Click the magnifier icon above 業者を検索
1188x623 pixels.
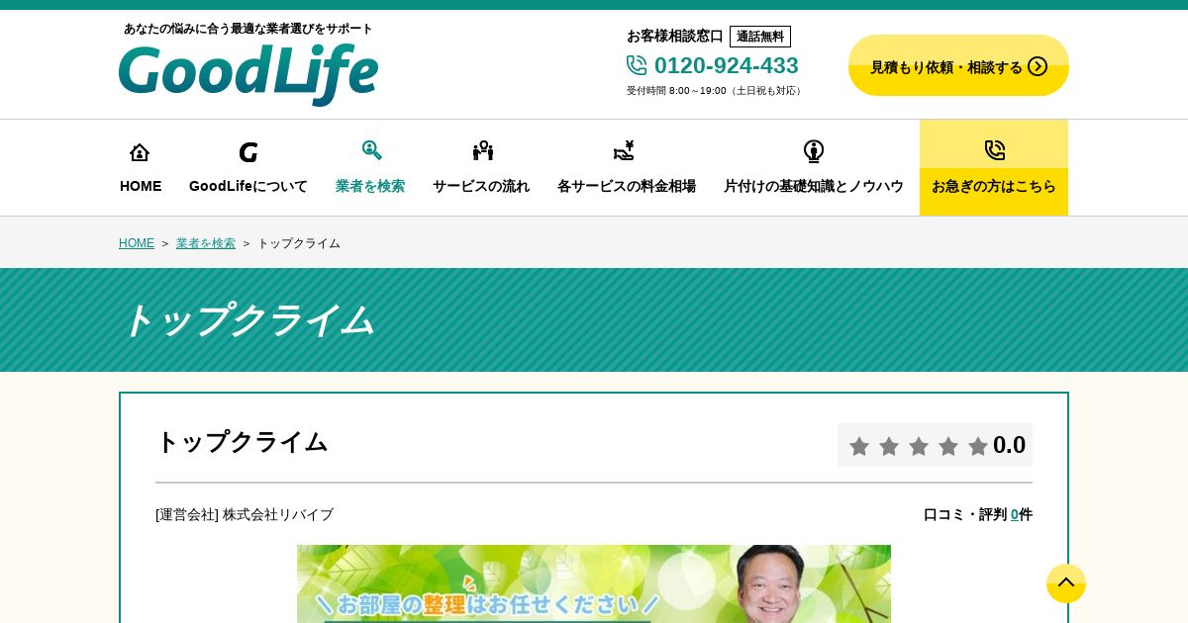coord(371,150)
